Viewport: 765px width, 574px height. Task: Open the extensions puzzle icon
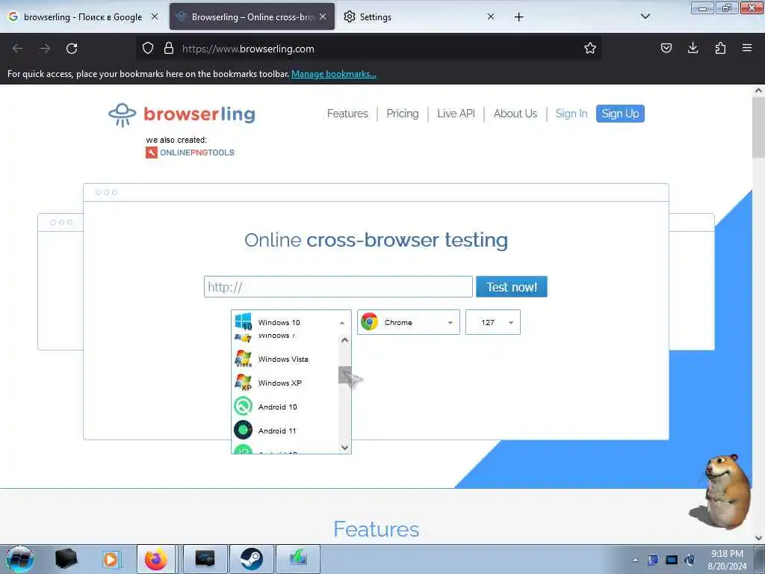coord(720,48)
